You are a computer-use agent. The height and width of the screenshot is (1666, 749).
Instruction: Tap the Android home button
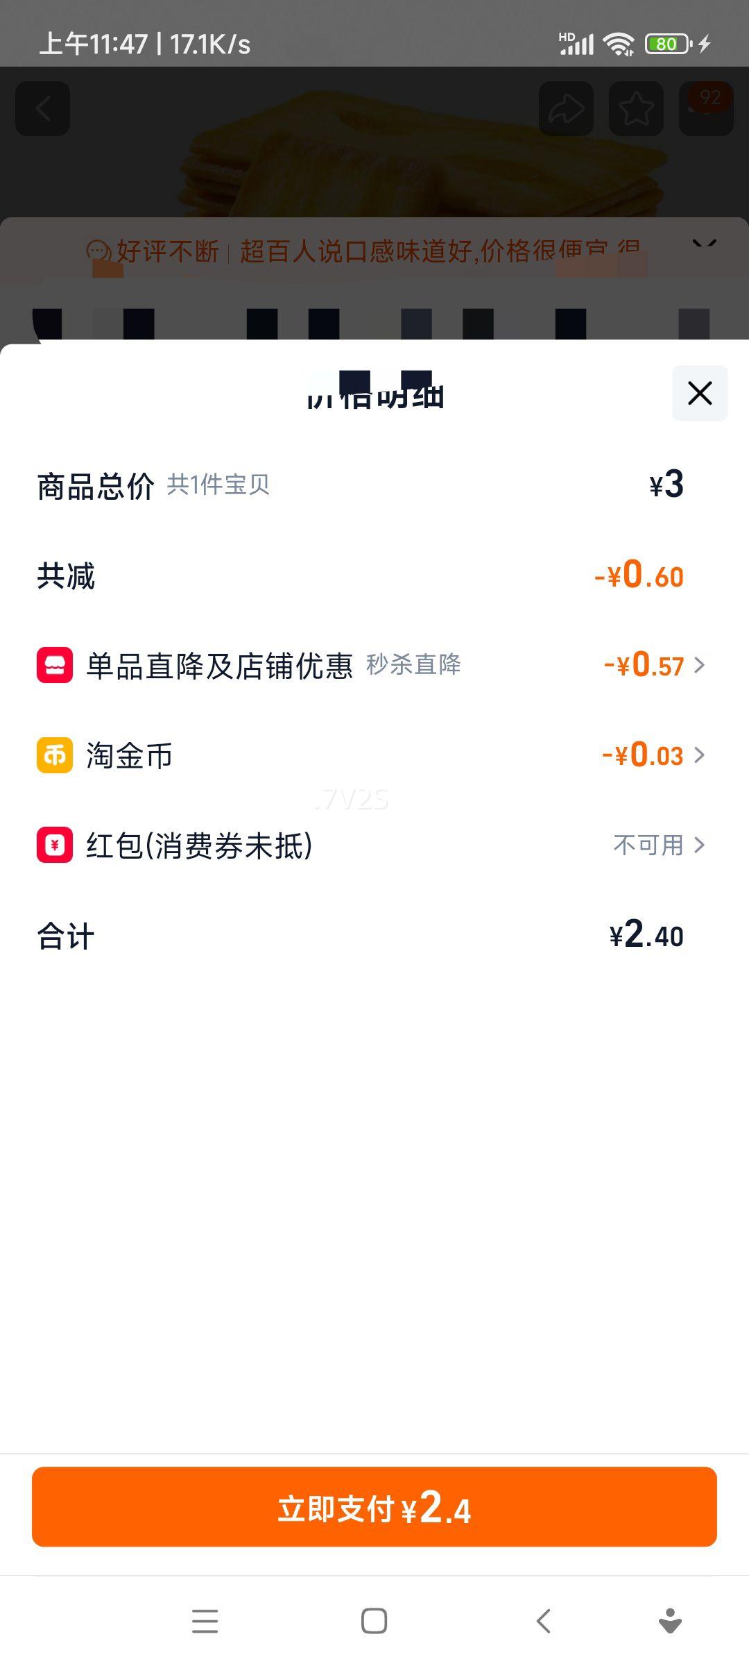click(x=374, y=1622)
